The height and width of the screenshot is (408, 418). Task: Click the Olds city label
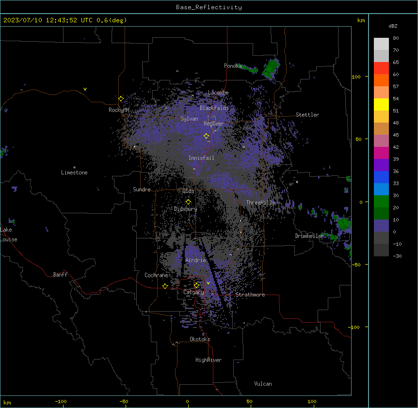(x=188, y=191)
